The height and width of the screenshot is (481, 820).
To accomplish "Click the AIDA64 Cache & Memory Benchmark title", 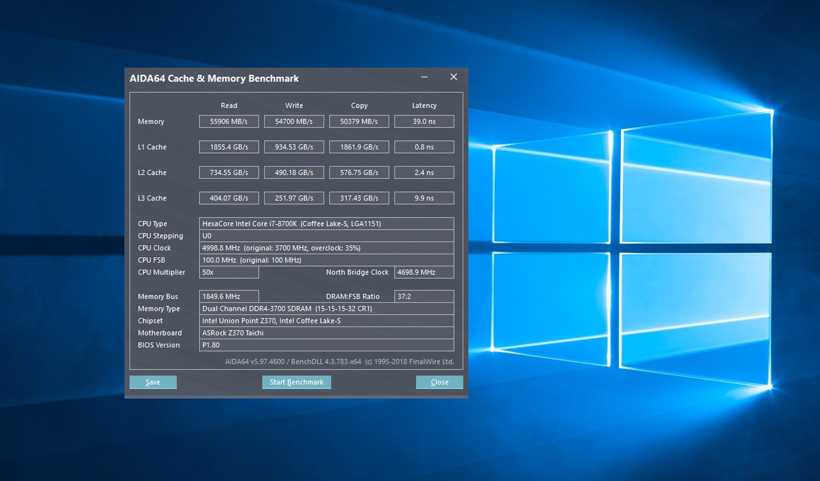I will tap(214, 78).
